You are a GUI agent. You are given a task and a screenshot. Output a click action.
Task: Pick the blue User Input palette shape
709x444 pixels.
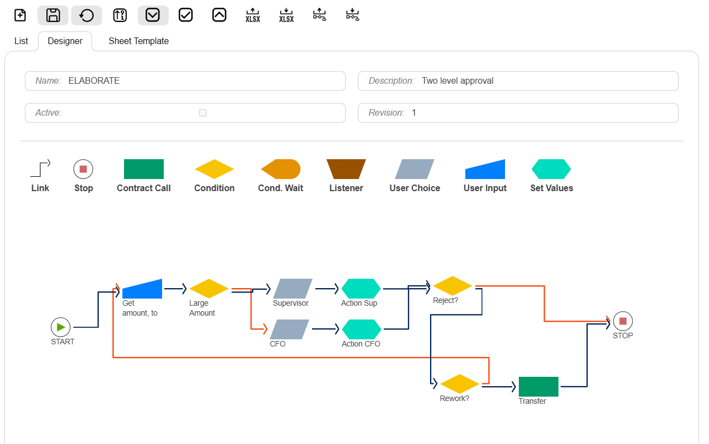[x=485, y=169]
